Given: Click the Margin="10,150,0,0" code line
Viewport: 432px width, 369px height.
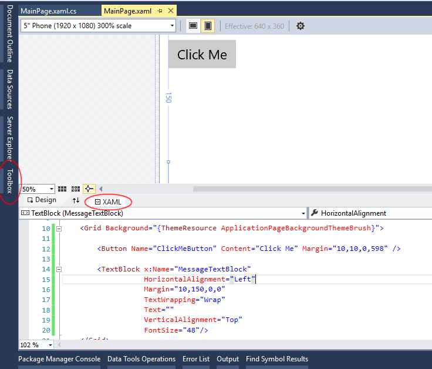Looking at the screenshot, I should pyautogui.click(x=184, y=289).
